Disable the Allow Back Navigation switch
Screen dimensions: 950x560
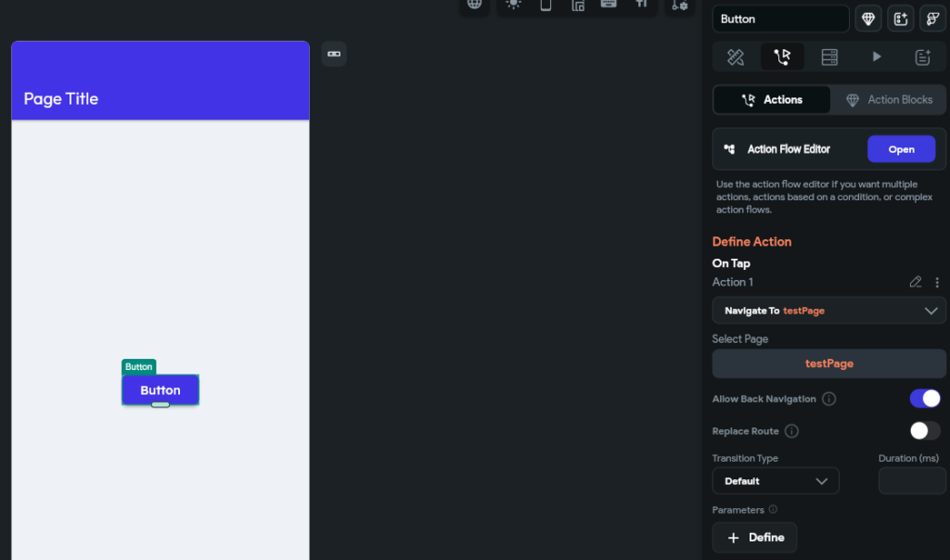pos(925,399)
